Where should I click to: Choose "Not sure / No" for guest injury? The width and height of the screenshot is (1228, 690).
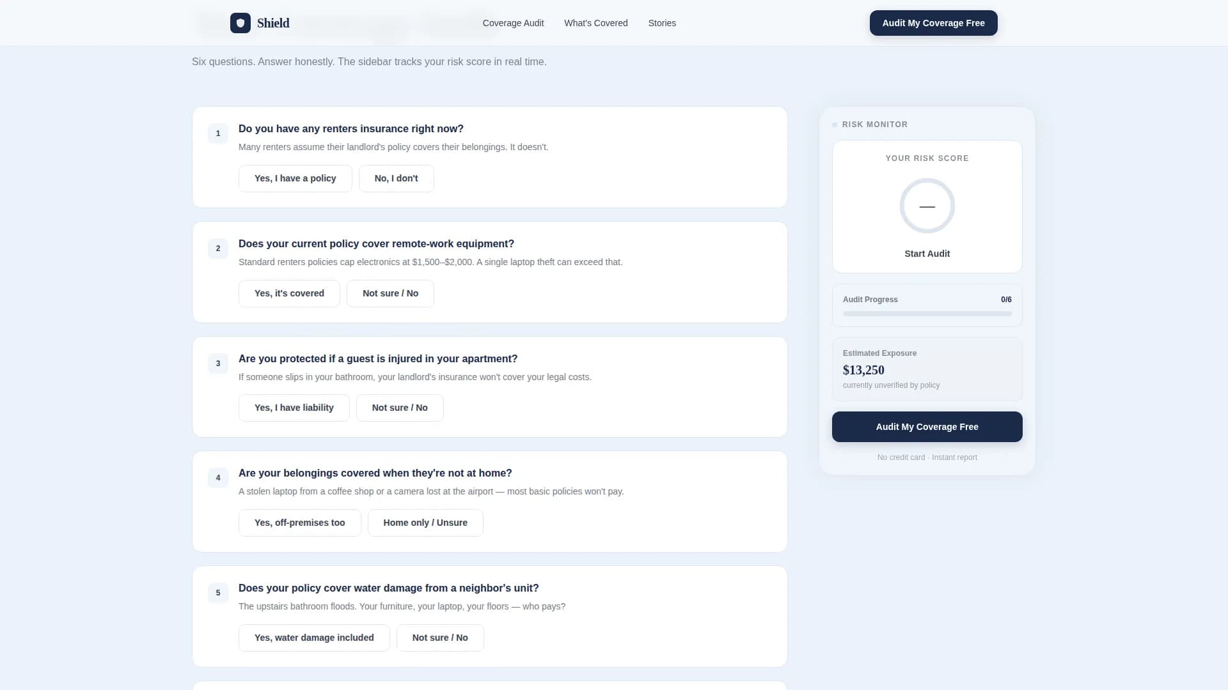tap(400, 408)
